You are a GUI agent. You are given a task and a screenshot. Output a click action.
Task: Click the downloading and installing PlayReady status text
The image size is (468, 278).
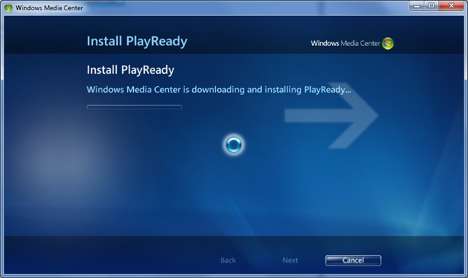(219, 90)
